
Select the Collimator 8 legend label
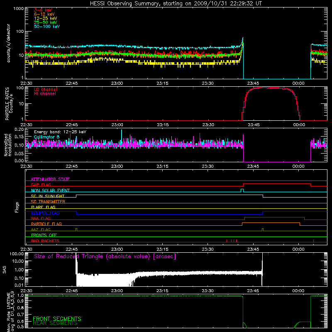pyautogui.click(x=46, y=137)
